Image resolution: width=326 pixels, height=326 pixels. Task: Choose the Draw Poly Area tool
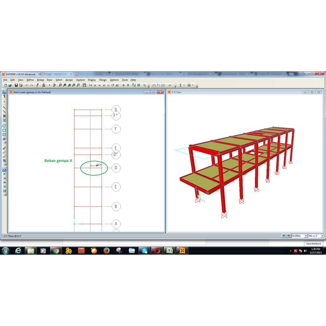click(4, 126)
